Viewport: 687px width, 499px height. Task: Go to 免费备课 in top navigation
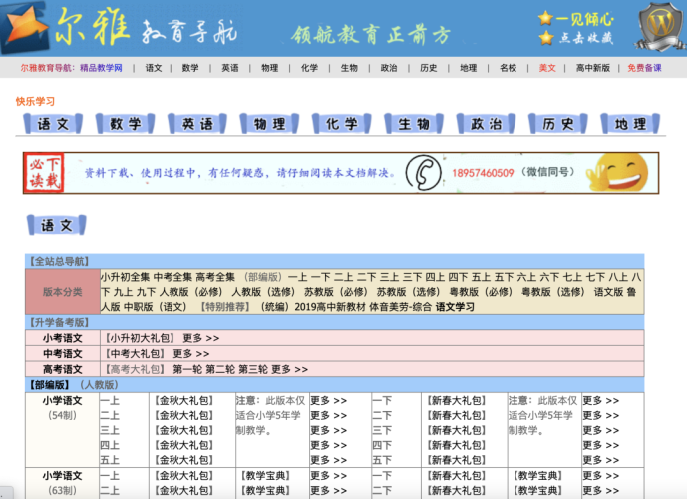(x=644, y=68)
